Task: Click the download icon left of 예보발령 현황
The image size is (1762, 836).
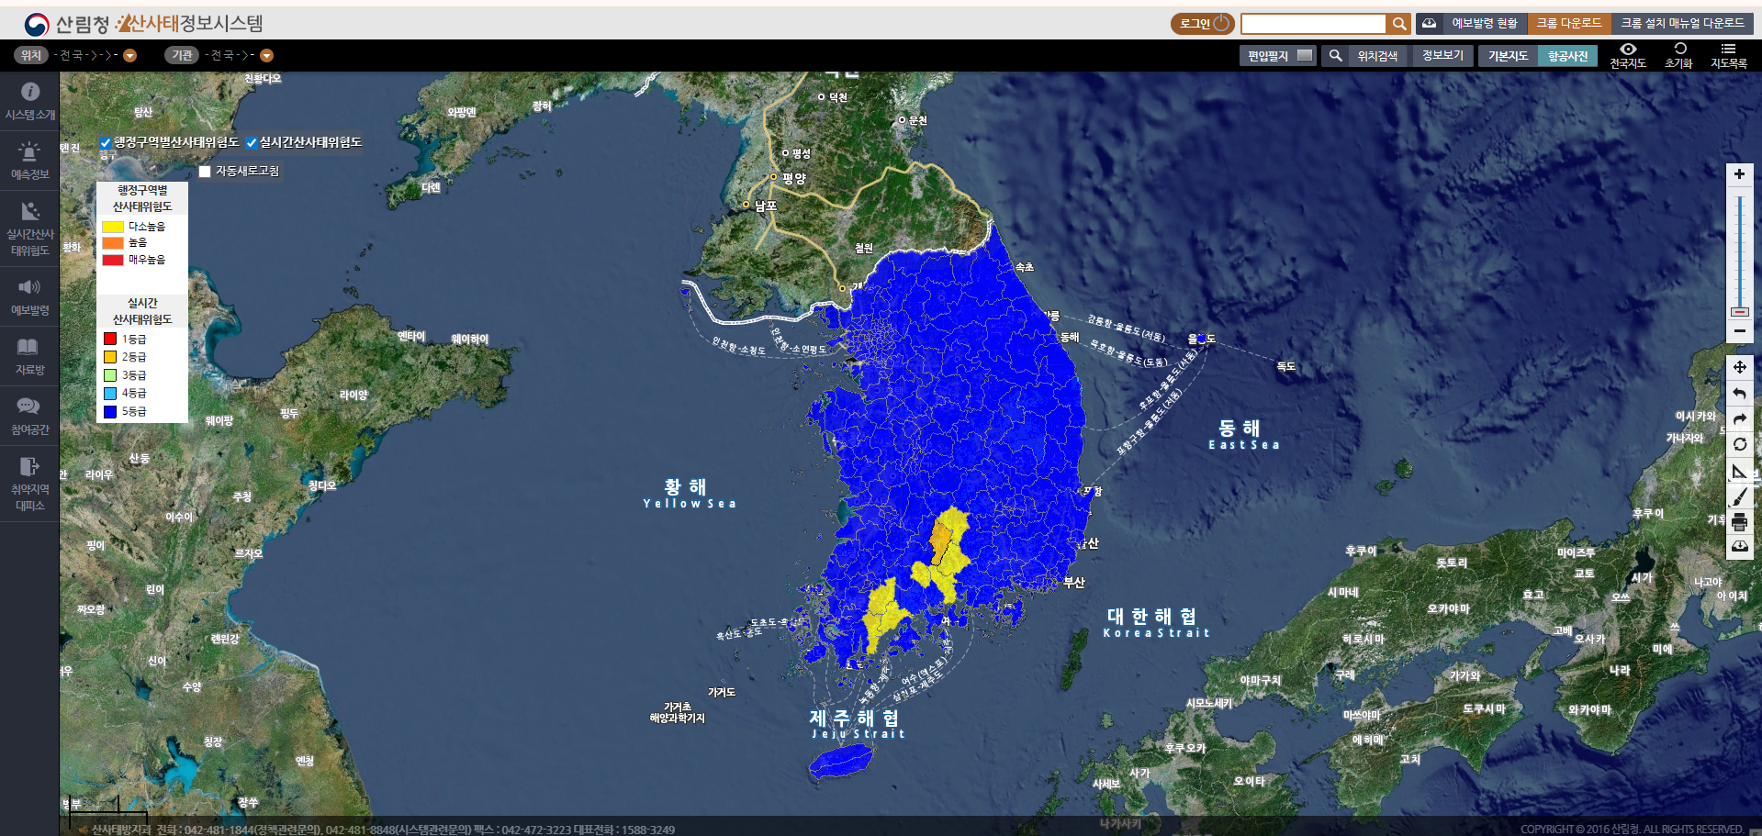Action: click(1429, 23)
